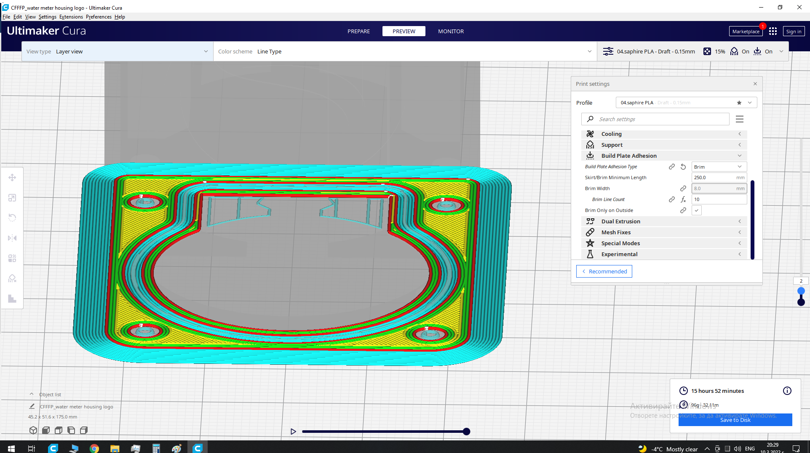Open the Extensions menu

(x=71, y=17)
